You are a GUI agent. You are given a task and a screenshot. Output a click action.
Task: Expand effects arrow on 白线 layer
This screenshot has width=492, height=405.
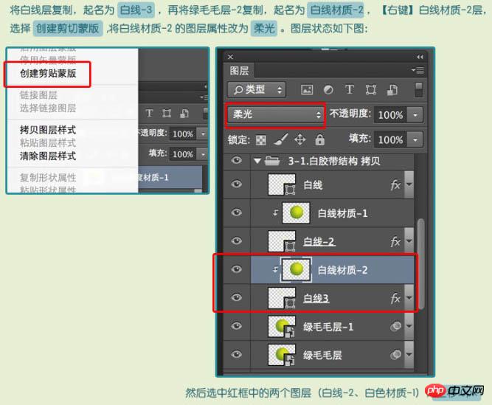(409, 184)
